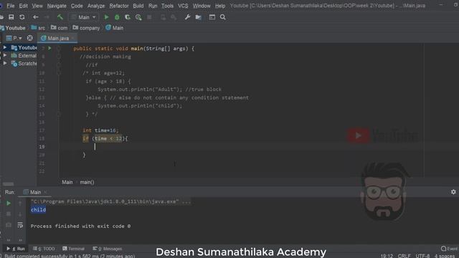The height and width of the screenshot is (258, 459).
Task: Click the src breadcrumb folder
Action: pyautogui.click(x=38, y=28)
